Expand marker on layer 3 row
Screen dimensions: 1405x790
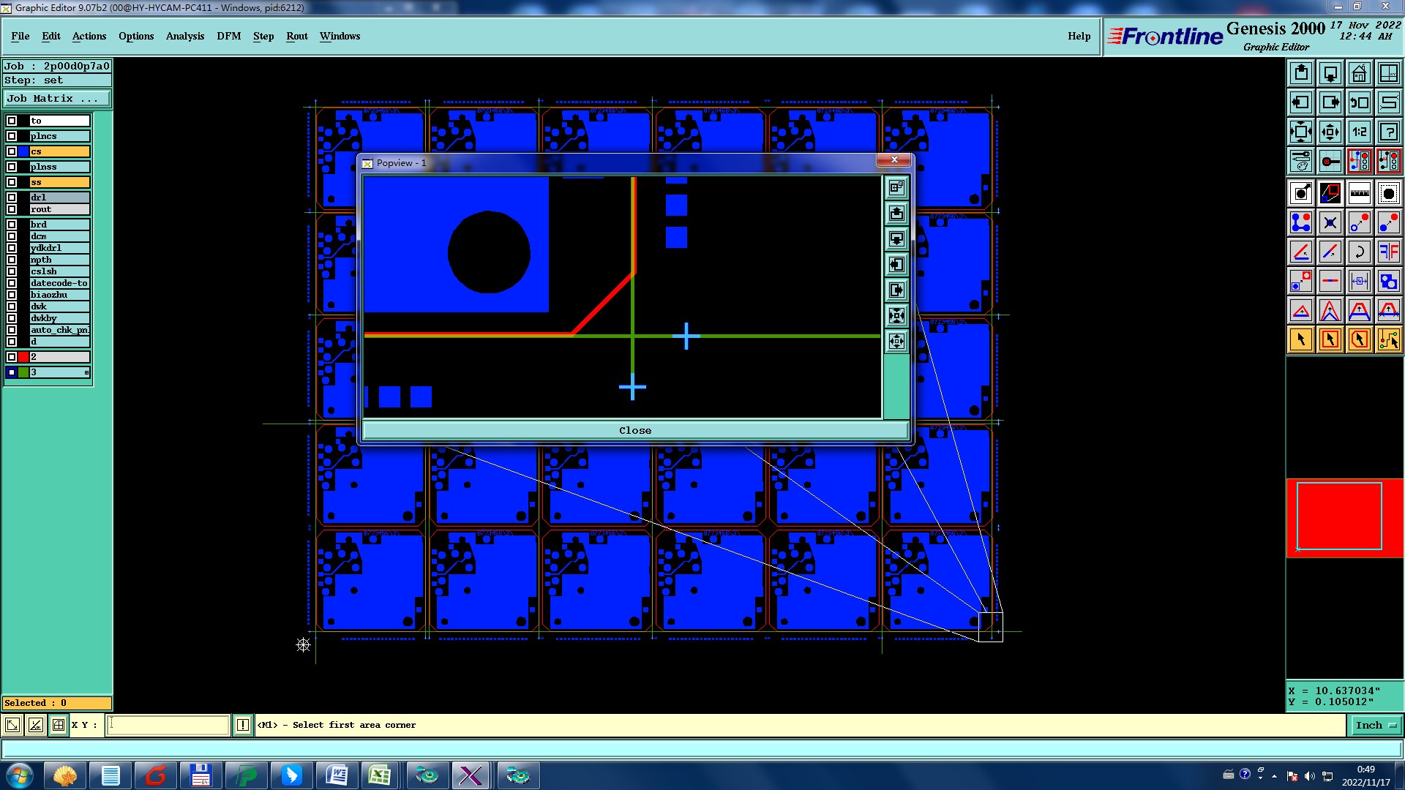click(x=86, y=373)
